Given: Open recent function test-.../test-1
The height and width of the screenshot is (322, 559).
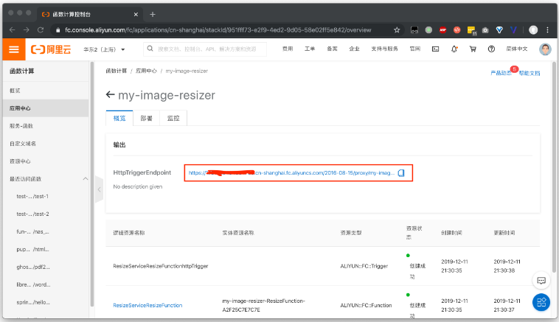Looking at the screenshot, I should click(x=32, y=196).
